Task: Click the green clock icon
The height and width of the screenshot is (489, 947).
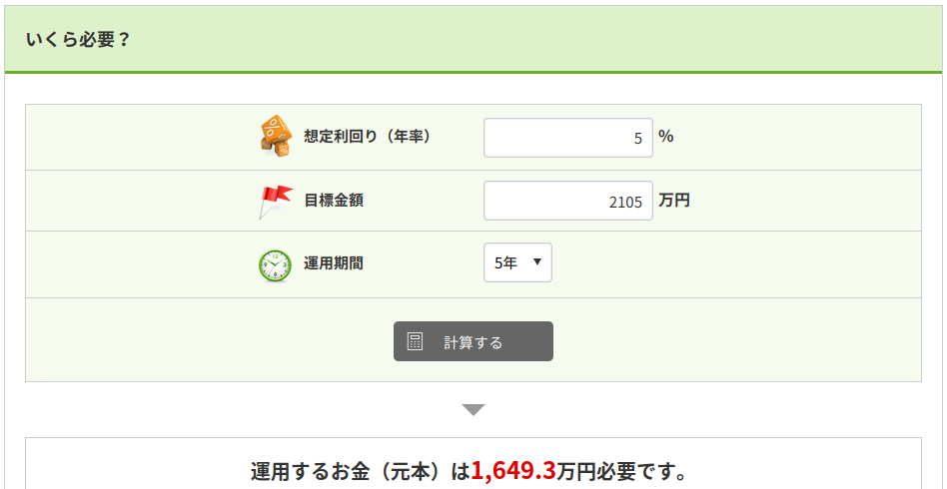Action: [x=275, y=266]
